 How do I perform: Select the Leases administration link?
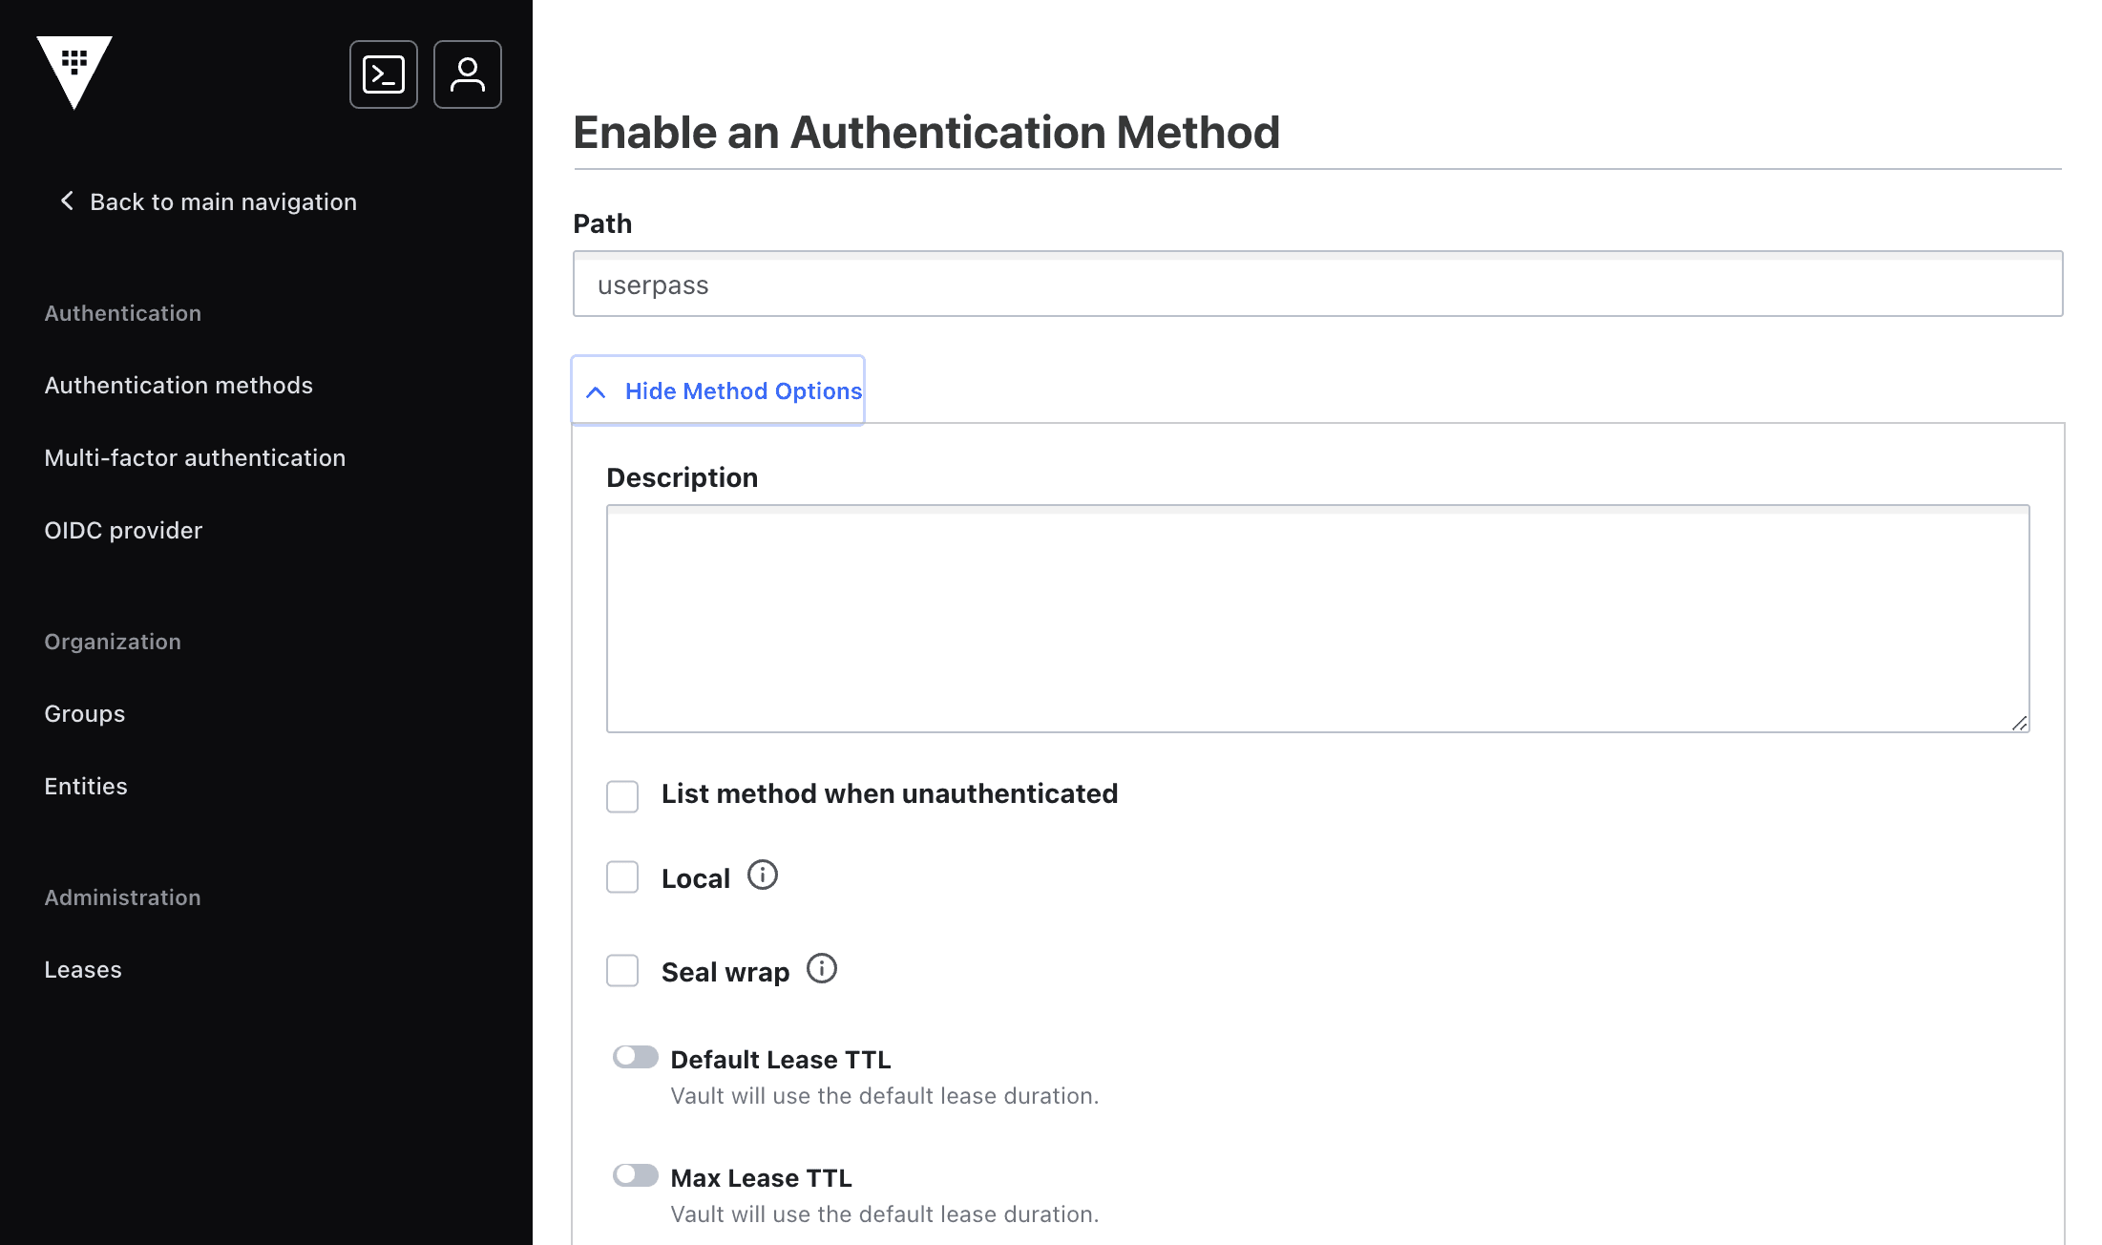(81, 969)
